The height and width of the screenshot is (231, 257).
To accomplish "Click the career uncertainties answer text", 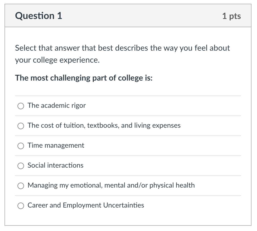I will pos(86,205).
